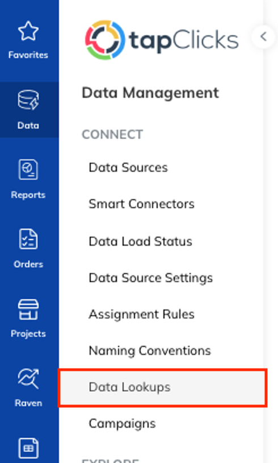278x463 pixels.
Task: Open Assignment Rules
Action: (x=142, y=315)
